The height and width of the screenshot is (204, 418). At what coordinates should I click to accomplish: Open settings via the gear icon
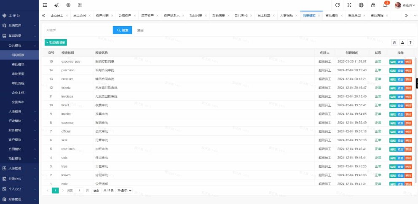tap(361, 5)
